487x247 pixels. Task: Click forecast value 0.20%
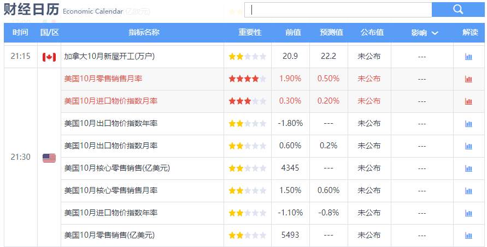coord(328,101)
